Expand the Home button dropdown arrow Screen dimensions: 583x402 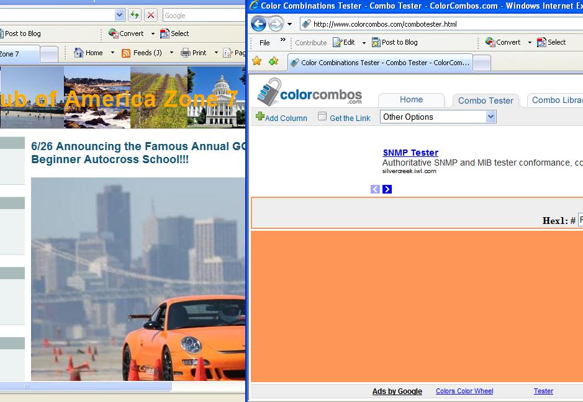coord(112,53)
